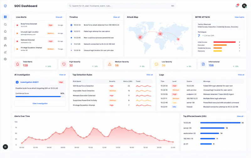Click the server-08 blue asset bar
251x158 pixels.
pyautogui.click(x=212, y=128)
